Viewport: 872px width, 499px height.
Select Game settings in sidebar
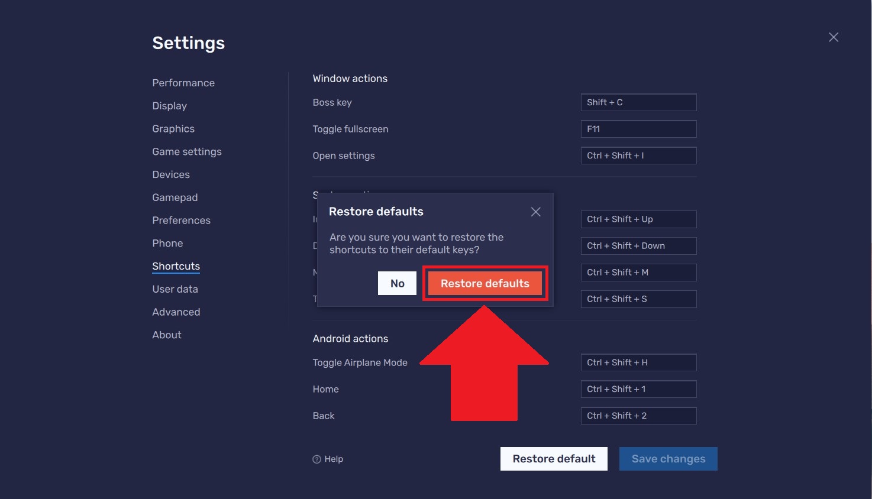pyautogui.click(x=186, y=151)
